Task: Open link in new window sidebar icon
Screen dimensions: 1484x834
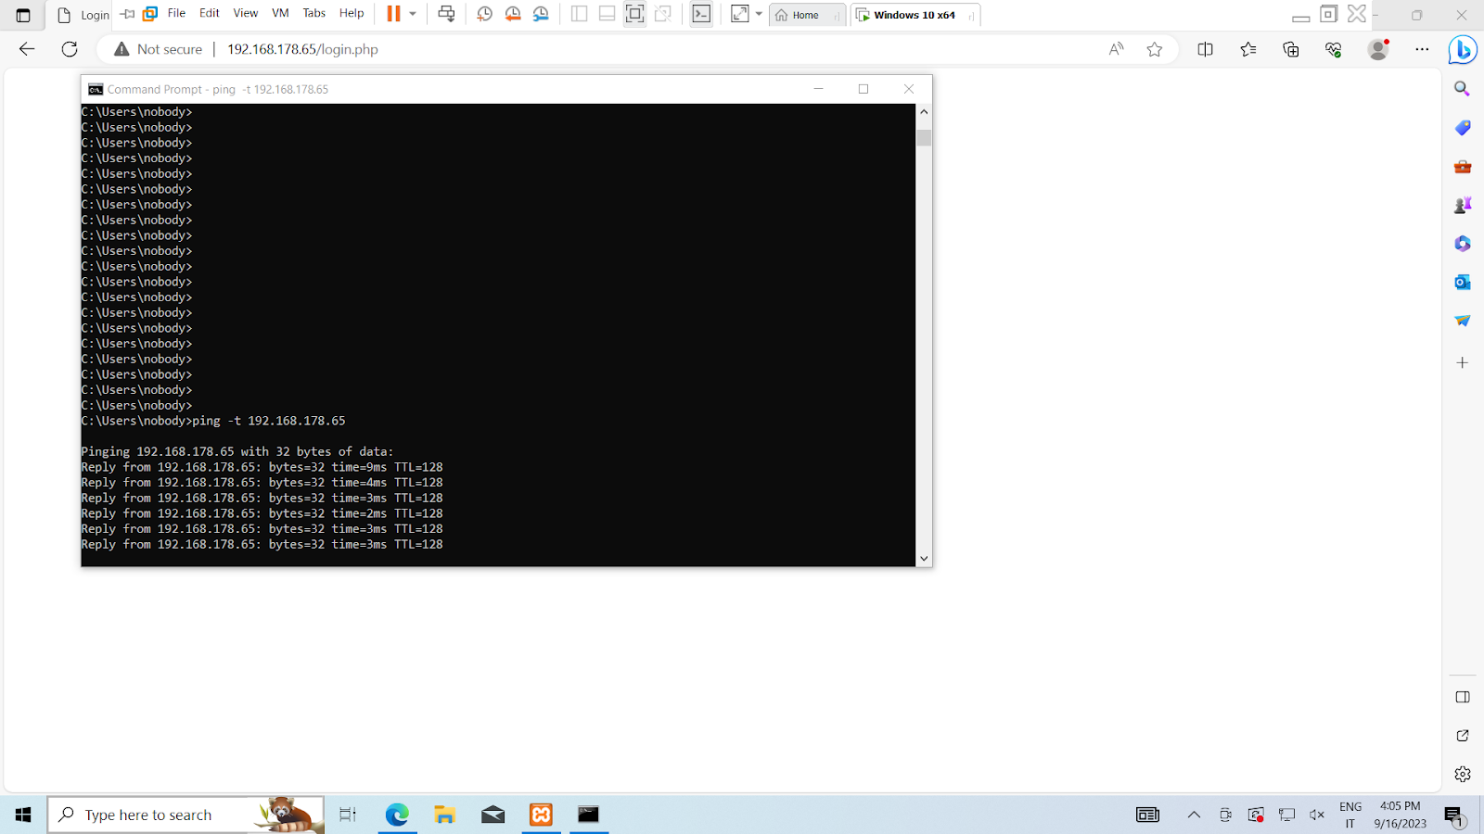Action: pos(1463,736)
